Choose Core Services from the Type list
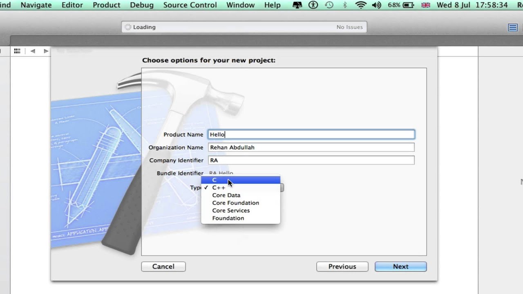Image resolution: width=523 pixels, height=294 pixels. pyautogui.click(x=241, y=211)
